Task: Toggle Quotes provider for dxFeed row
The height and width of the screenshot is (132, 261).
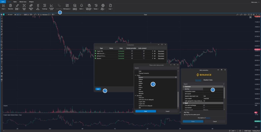Action: coord(132,56)
